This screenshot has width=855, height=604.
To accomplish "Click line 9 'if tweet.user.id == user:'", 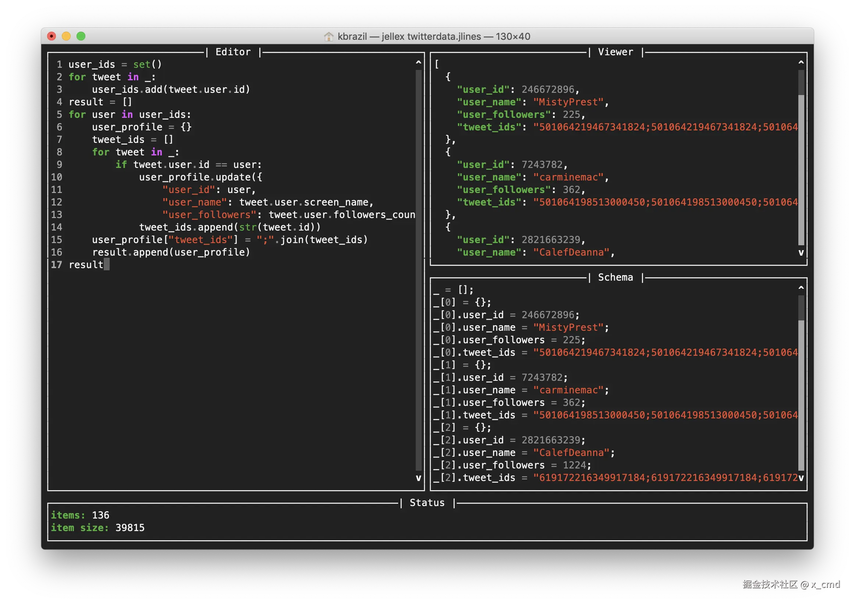I will 188,164.
